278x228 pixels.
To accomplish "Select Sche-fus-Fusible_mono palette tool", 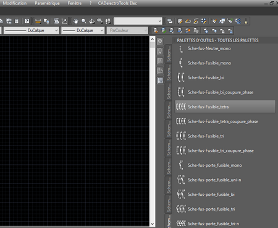I will (225, 63).
